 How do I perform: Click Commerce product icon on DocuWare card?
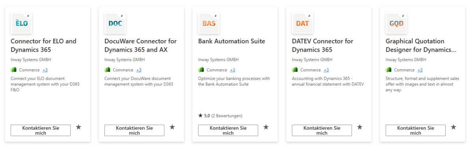(107, 70)
